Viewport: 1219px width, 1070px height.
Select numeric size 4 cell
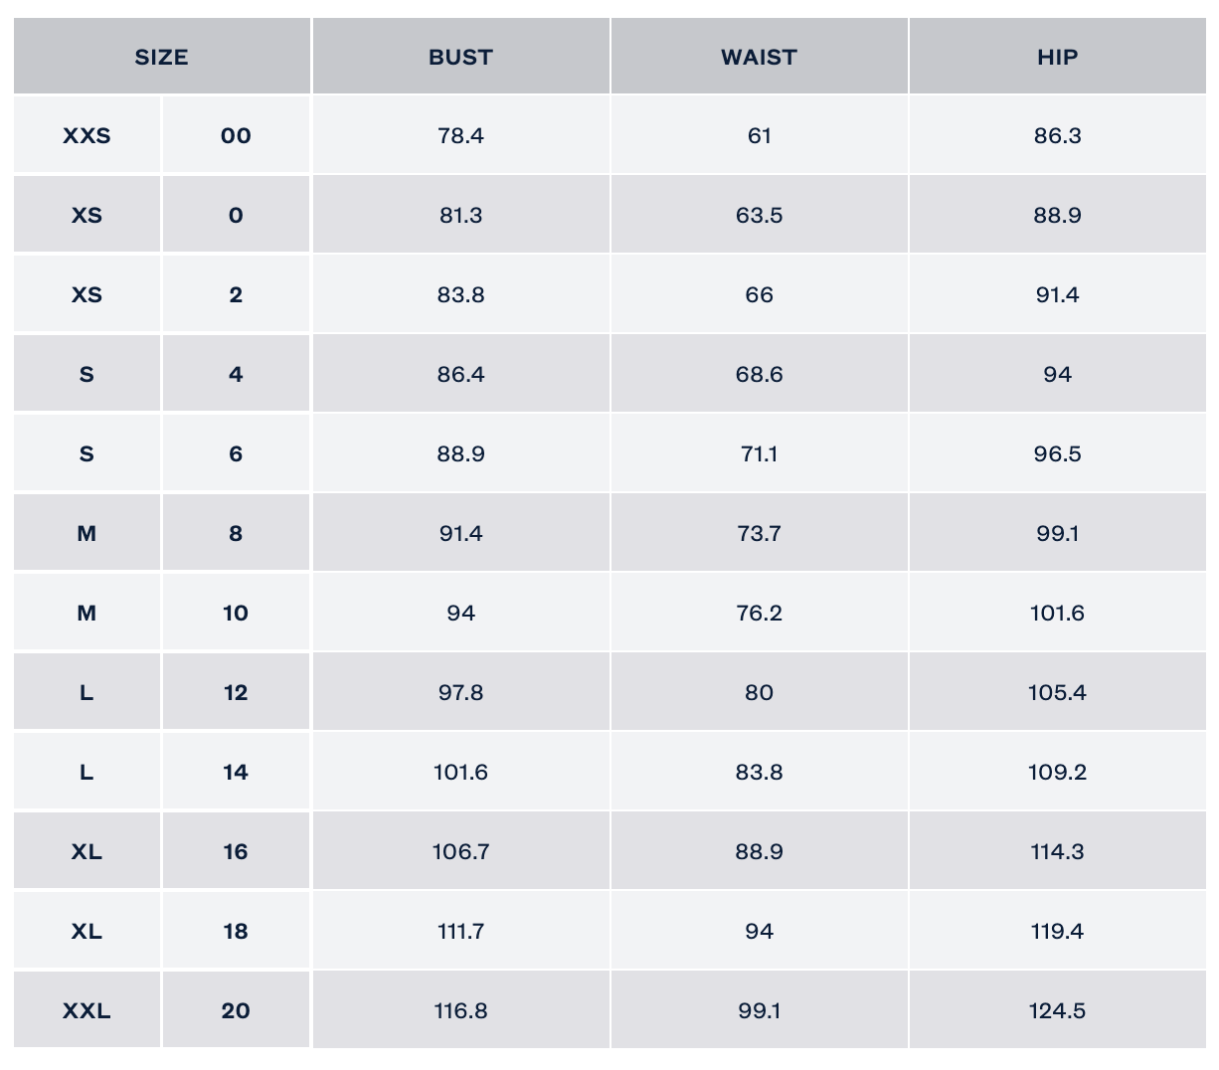(236, 374)
